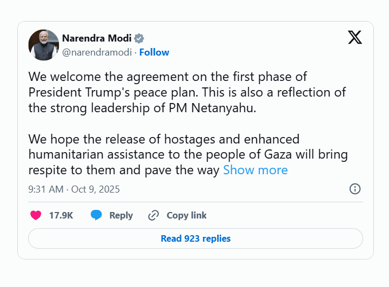Expand the tweet with Show more

click(x=255, y=170)
